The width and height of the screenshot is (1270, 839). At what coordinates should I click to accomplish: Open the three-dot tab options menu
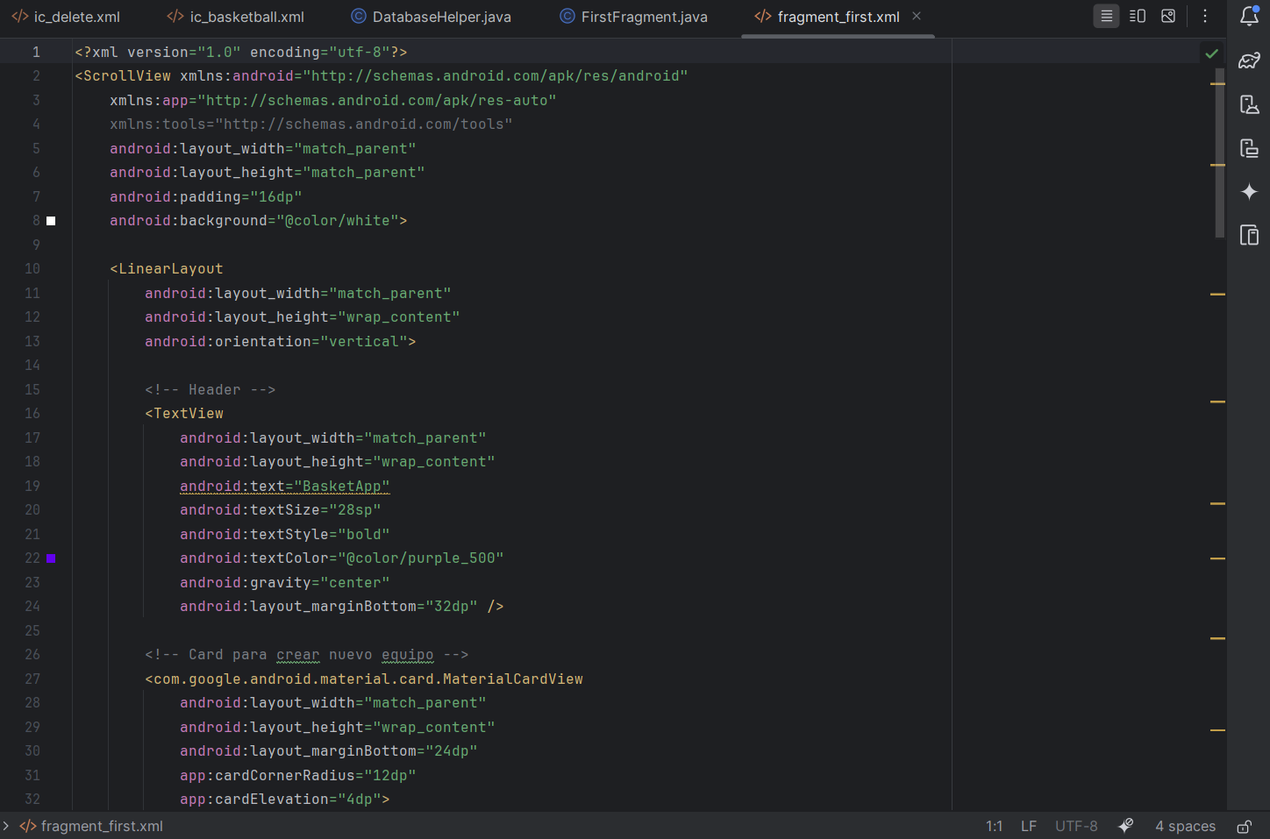tap(1205, 16)
